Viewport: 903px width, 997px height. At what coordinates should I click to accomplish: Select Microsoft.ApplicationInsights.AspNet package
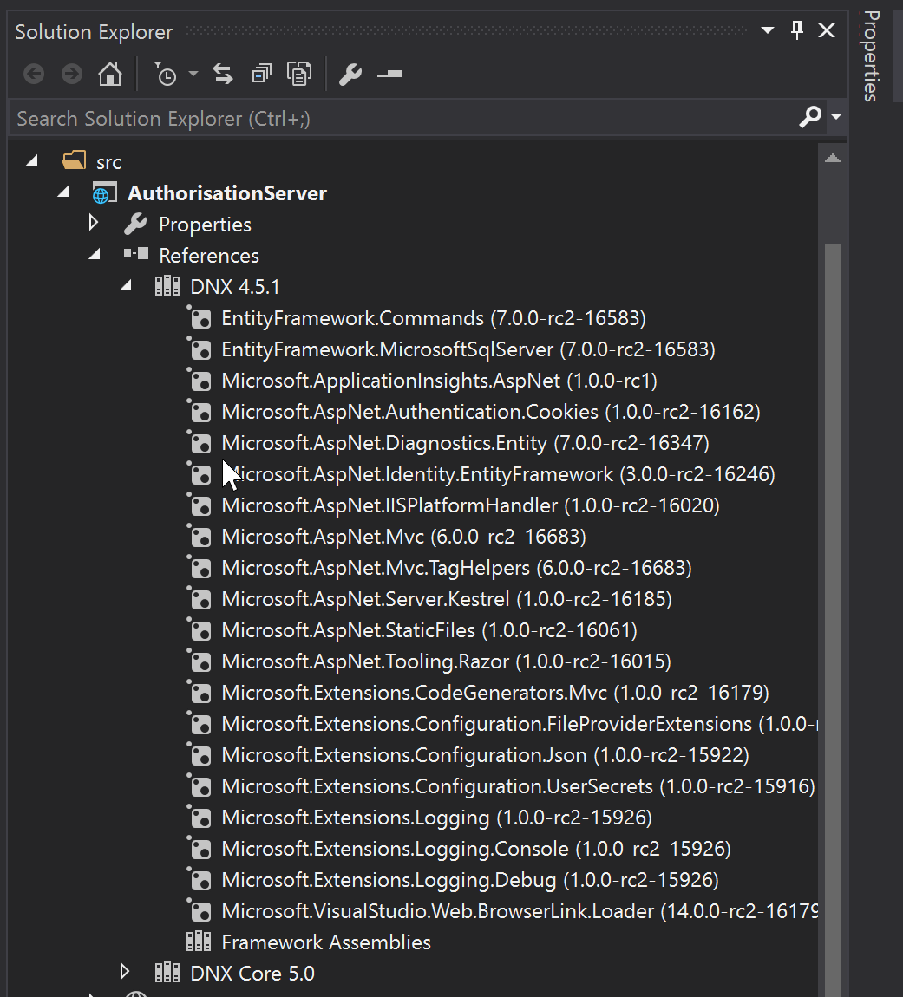coord(439,381)
